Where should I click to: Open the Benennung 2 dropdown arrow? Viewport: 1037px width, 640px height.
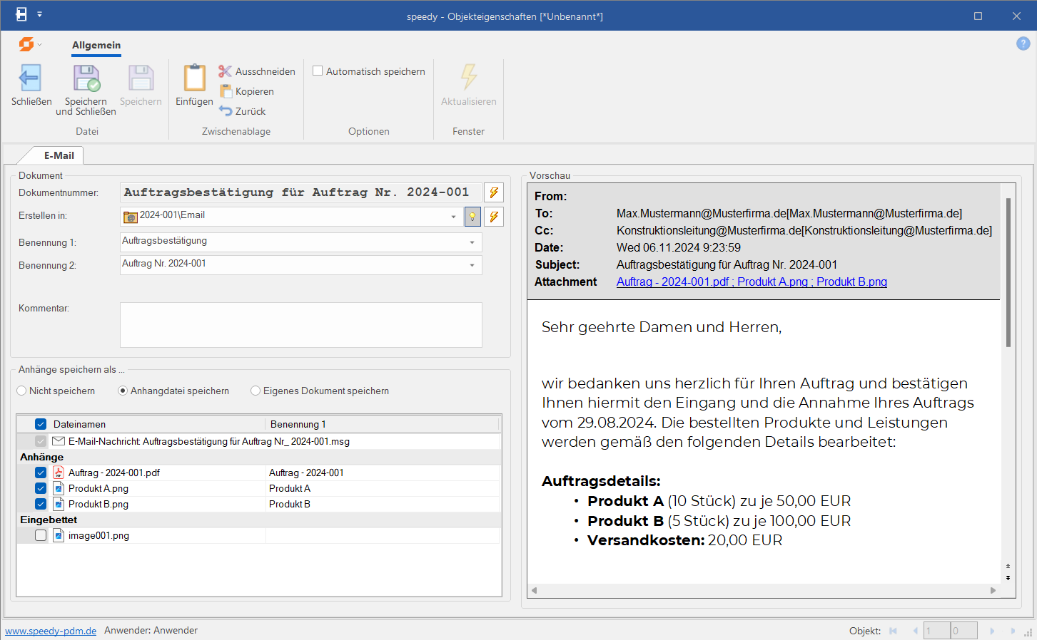(472, 265)
